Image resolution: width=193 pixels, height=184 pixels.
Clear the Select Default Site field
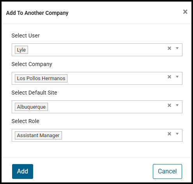pos(169,105)
